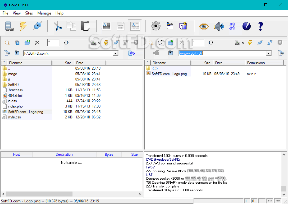Expand the local path F:\SoftFD.com\ dropdown
Image resolution: width=288 pixels, height=204 pixels.
(115, 53)
